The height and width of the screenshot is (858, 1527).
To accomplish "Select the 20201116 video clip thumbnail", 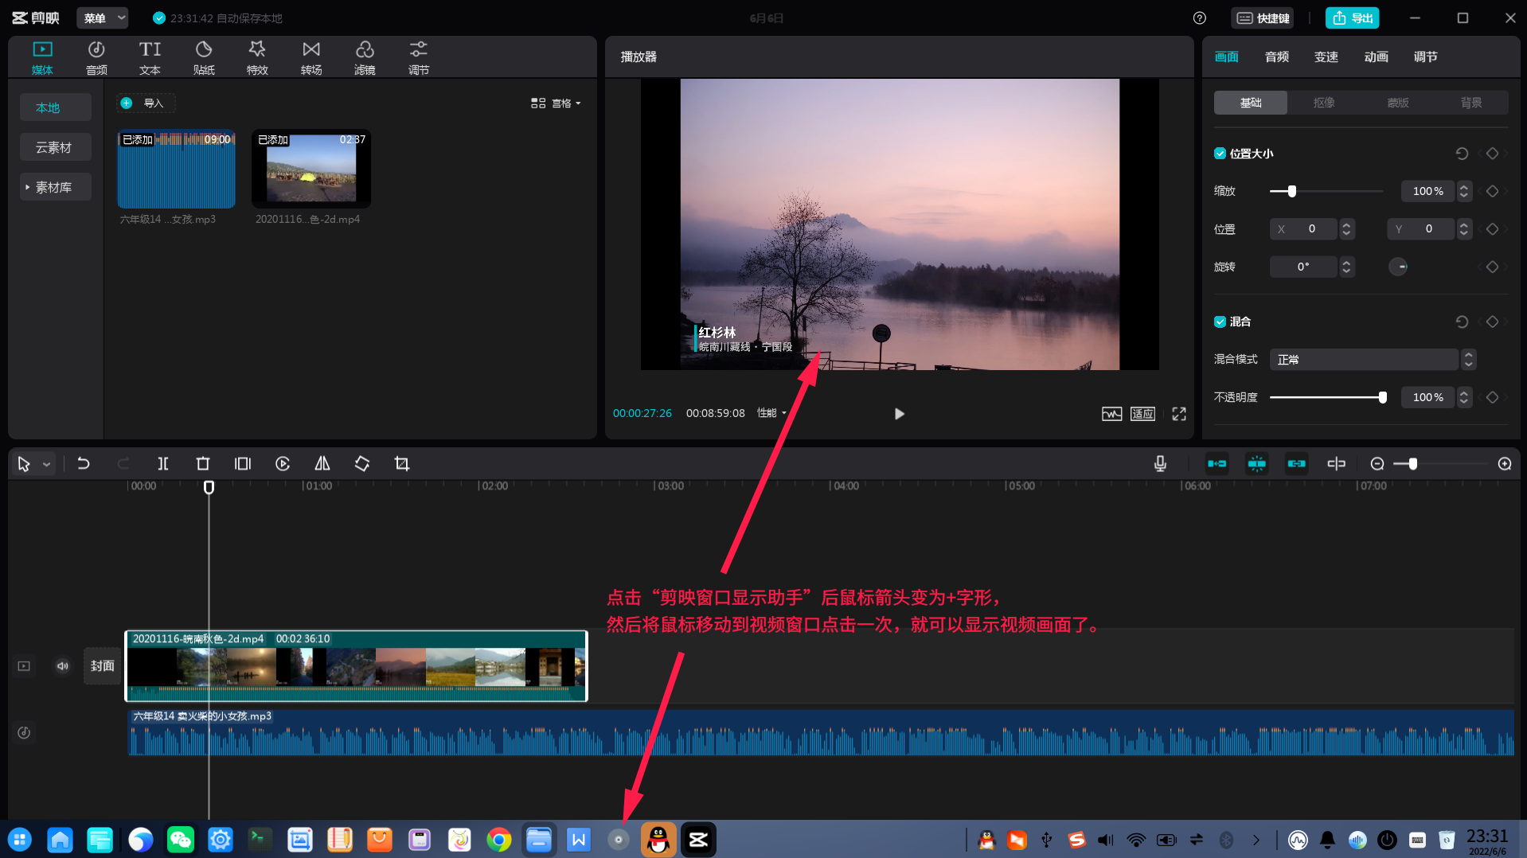I will (x=310, y=168).
